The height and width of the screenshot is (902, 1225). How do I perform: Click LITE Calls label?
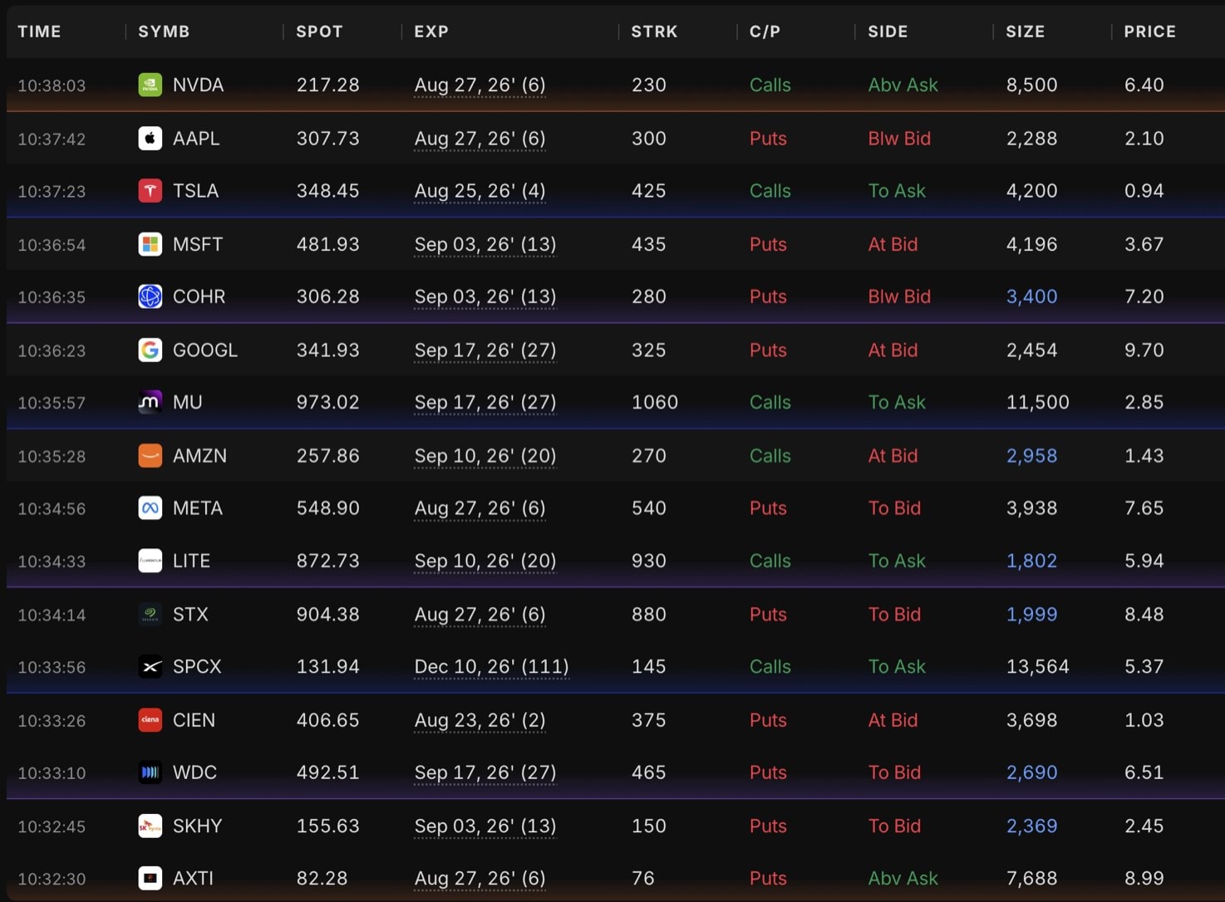click(770, 561)
